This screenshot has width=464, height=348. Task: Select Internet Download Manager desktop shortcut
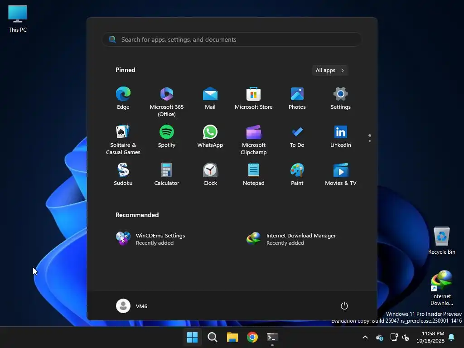point(441,288)
